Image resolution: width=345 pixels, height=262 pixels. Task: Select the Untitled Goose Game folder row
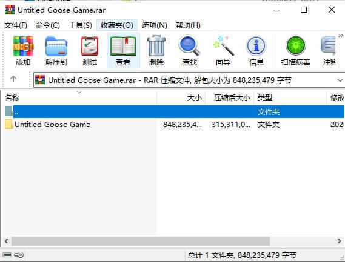tap(174, 125)
